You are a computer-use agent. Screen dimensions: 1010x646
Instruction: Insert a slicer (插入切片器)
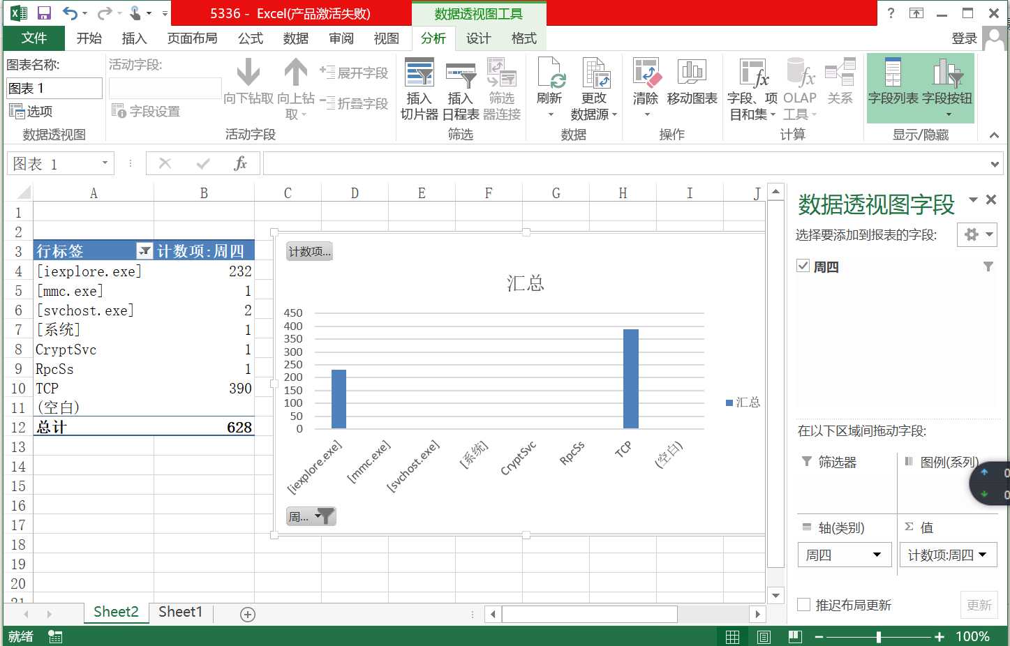tap(419, 89)
